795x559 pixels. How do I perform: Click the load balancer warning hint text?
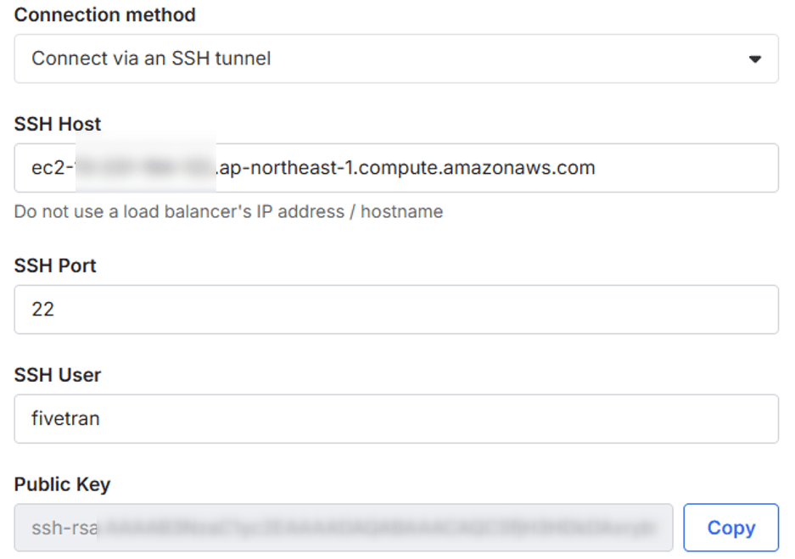[228, 211]
